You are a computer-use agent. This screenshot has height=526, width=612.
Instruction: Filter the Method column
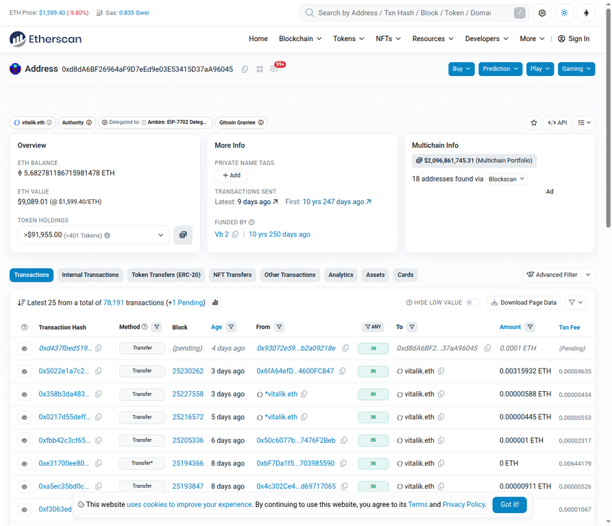click(x=156, y=327)
